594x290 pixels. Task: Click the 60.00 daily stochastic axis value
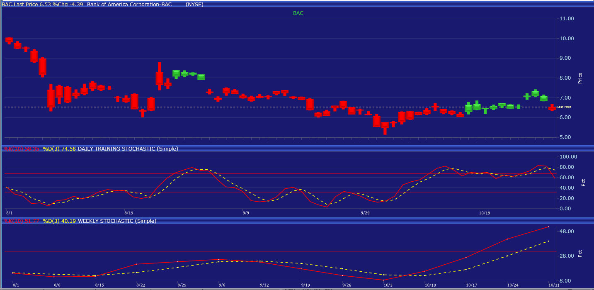pos(567,178)
